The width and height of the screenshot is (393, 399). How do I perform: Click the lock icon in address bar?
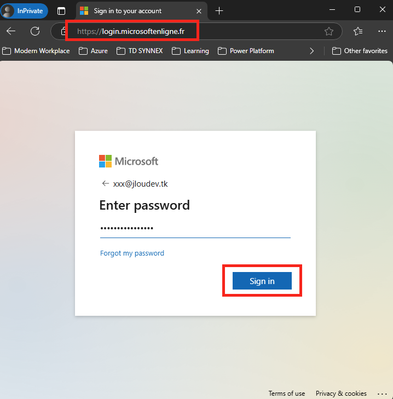coord(63,31)
